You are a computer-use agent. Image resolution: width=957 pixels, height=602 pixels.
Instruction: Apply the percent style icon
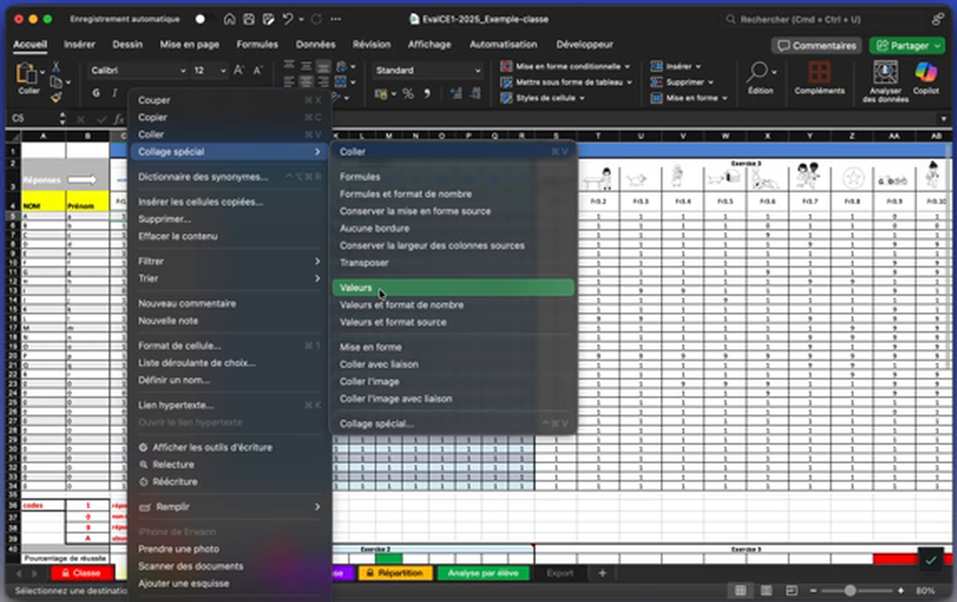(407, 95)
